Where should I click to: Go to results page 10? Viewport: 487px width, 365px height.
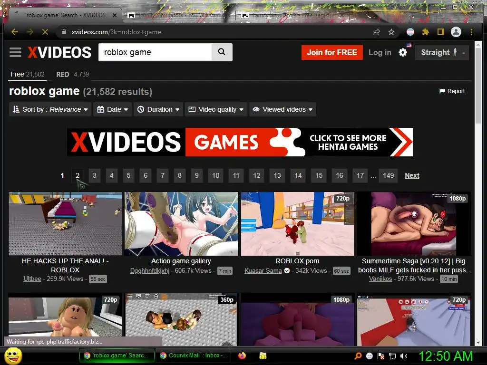[216, 175]
